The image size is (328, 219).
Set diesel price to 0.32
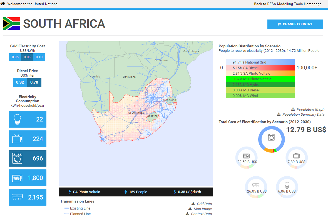pos(20,82)
